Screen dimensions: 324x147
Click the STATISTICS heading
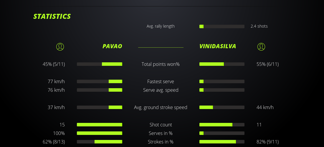[52, 16]
